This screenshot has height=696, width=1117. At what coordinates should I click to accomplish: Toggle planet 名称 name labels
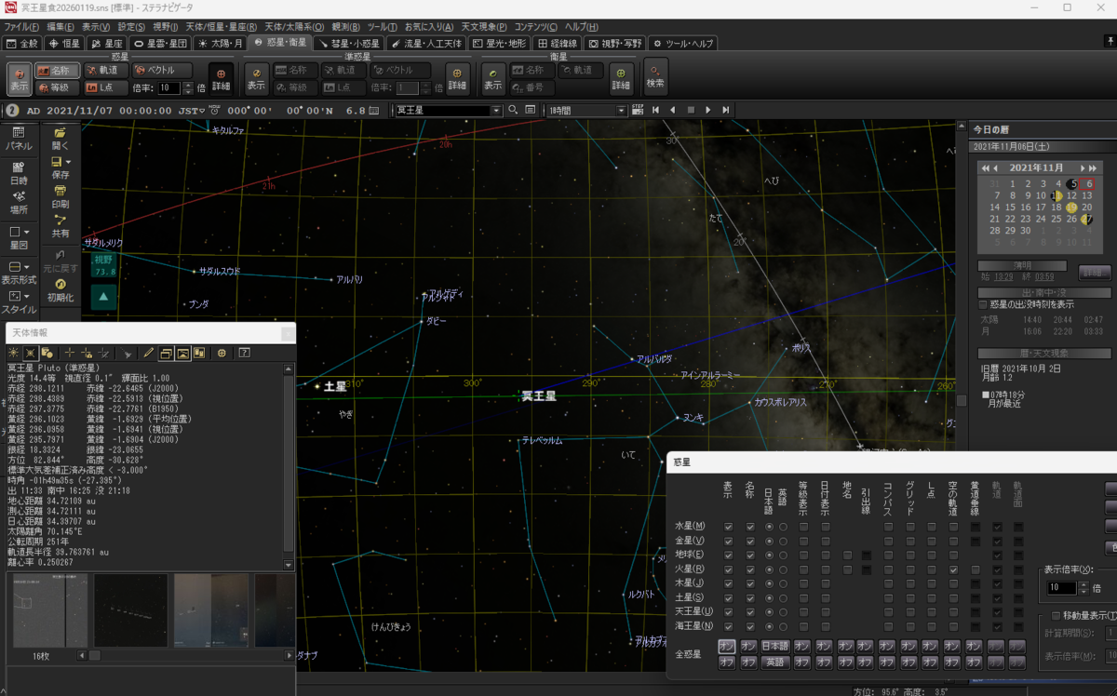click(x=57, y=71)
